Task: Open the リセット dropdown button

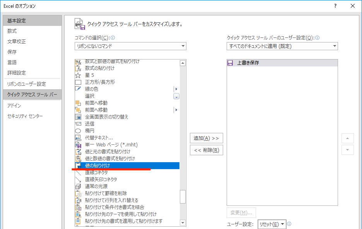Action: (272, 224)
